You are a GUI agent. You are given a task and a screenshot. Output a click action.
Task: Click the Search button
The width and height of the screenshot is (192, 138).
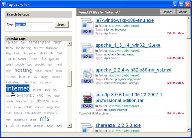coord(62,24)
